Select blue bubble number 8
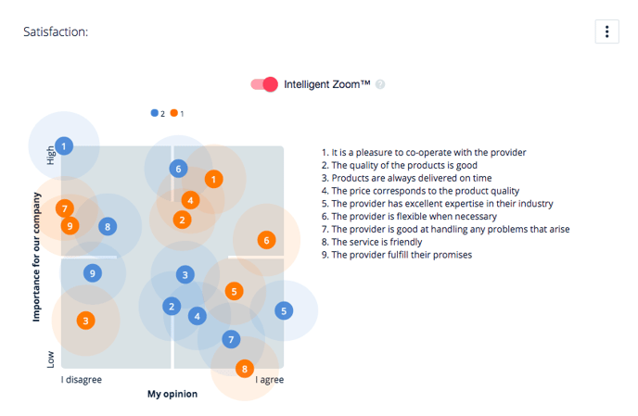 (x=108, y=226)
